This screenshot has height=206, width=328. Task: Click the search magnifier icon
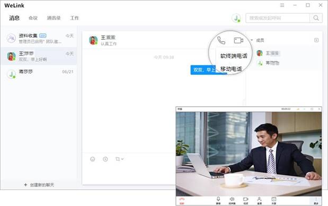(x=316, y=18)
